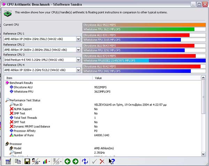Click the pink diamond title bar icon

(x=4, y=5)
